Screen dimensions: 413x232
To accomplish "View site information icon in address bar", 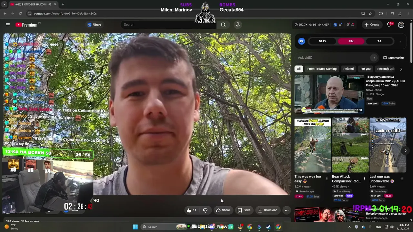I will [x=30, y=14].
